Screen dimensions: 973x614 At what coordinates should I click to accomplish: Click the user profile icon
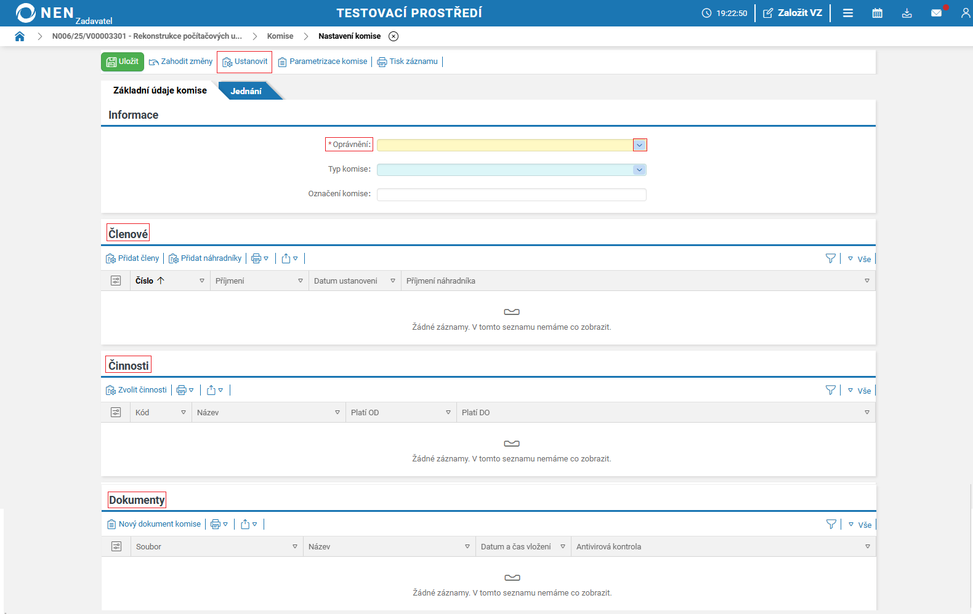coord(965,13)
